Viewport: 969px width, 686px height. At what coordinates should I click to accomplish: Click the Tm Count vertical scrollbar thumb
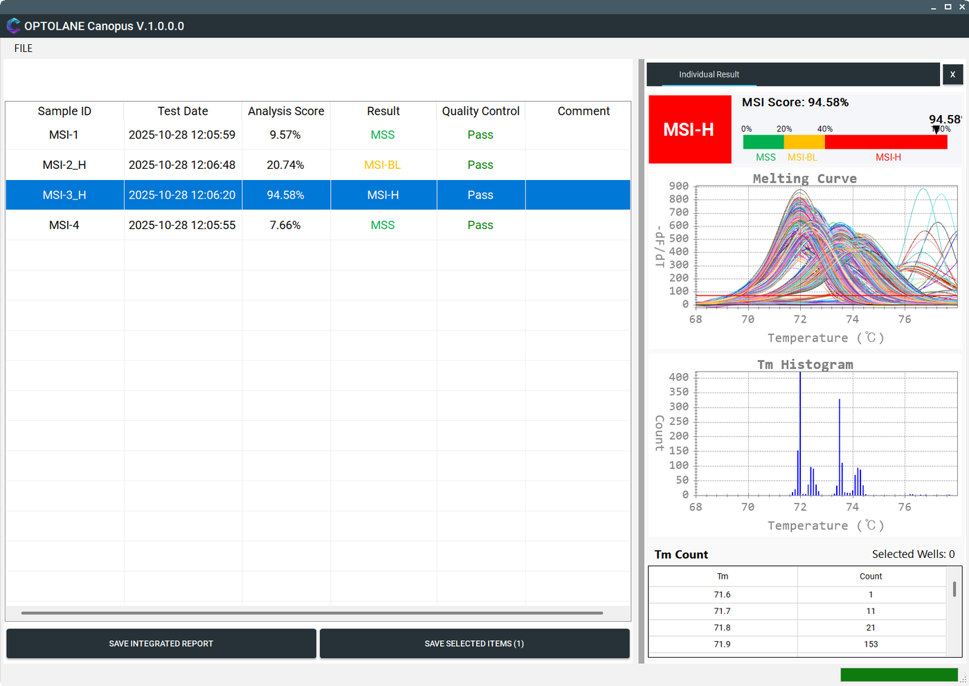click(954, 589)
